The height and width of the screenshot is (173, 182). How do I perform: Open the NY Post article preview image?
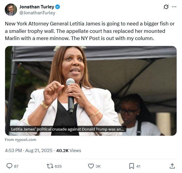click(91, 91)
